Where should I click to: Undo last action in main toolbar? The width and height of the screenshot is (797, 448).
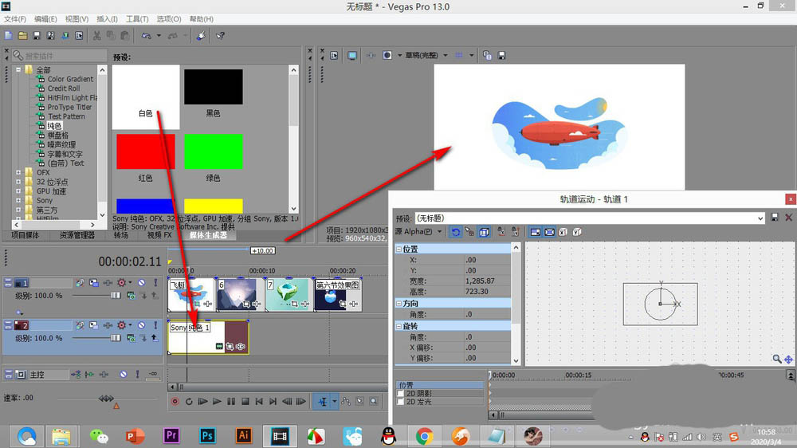[x=147, y=36]
